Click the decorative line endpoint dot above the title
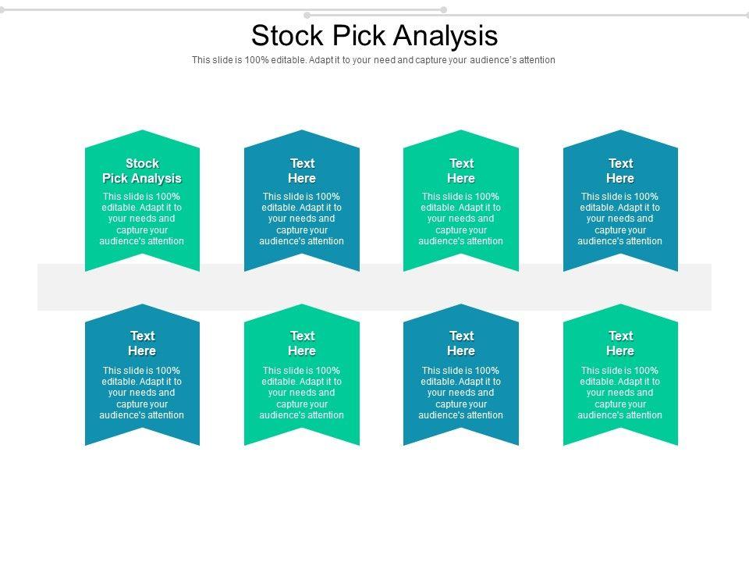The width and height of the screenshot is (749, 562). (443, 10)
